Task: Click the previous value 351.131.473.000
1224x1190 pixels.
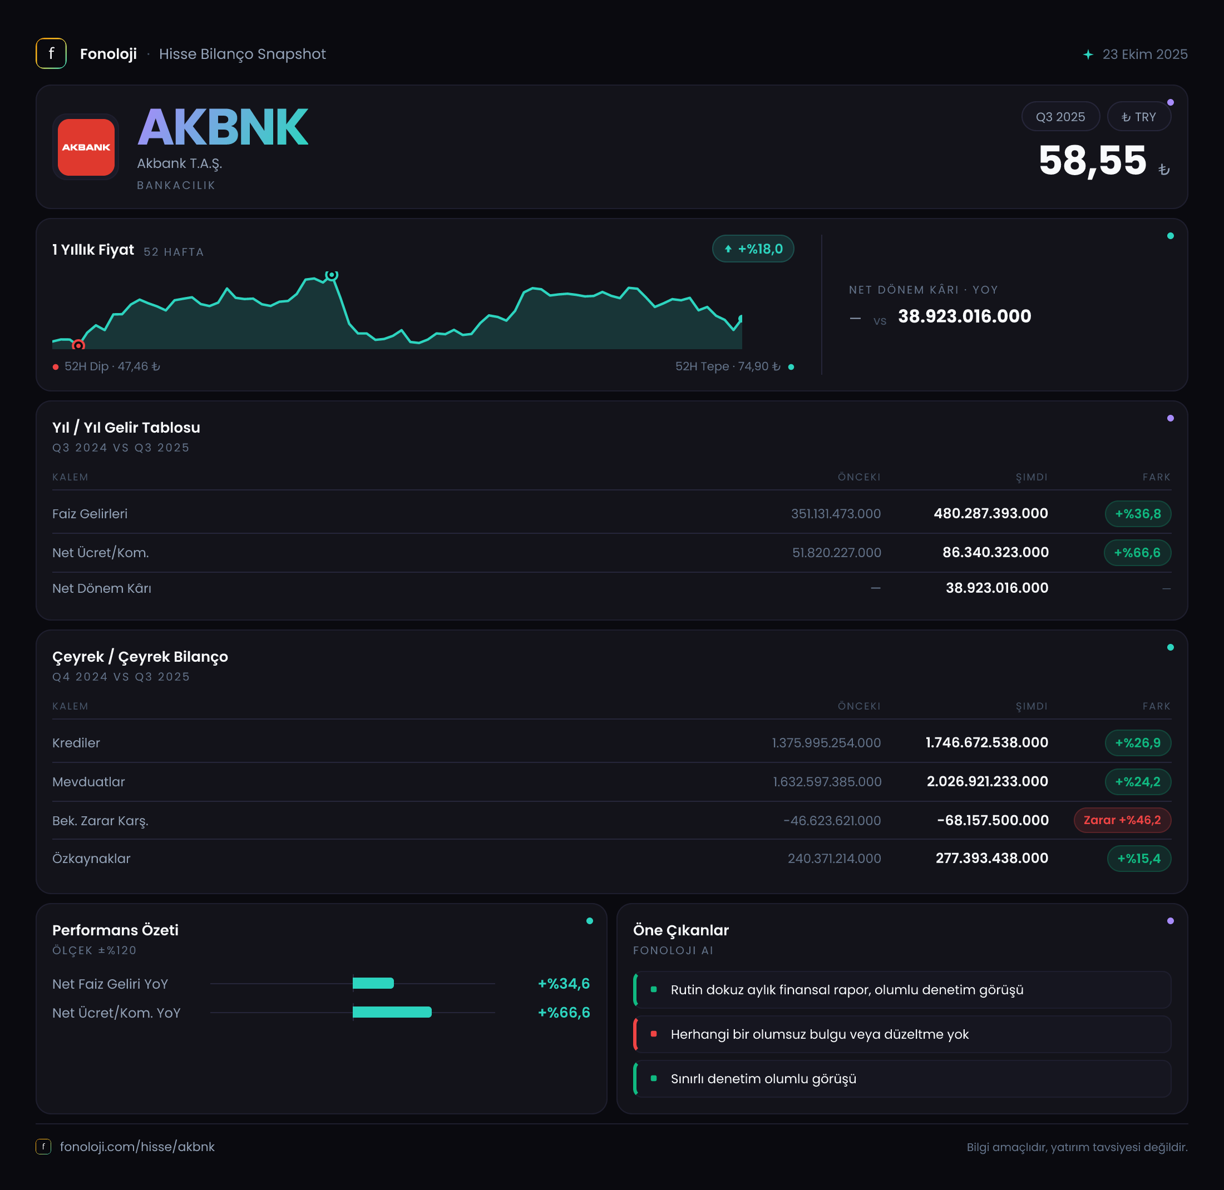Action: point(836,514)
